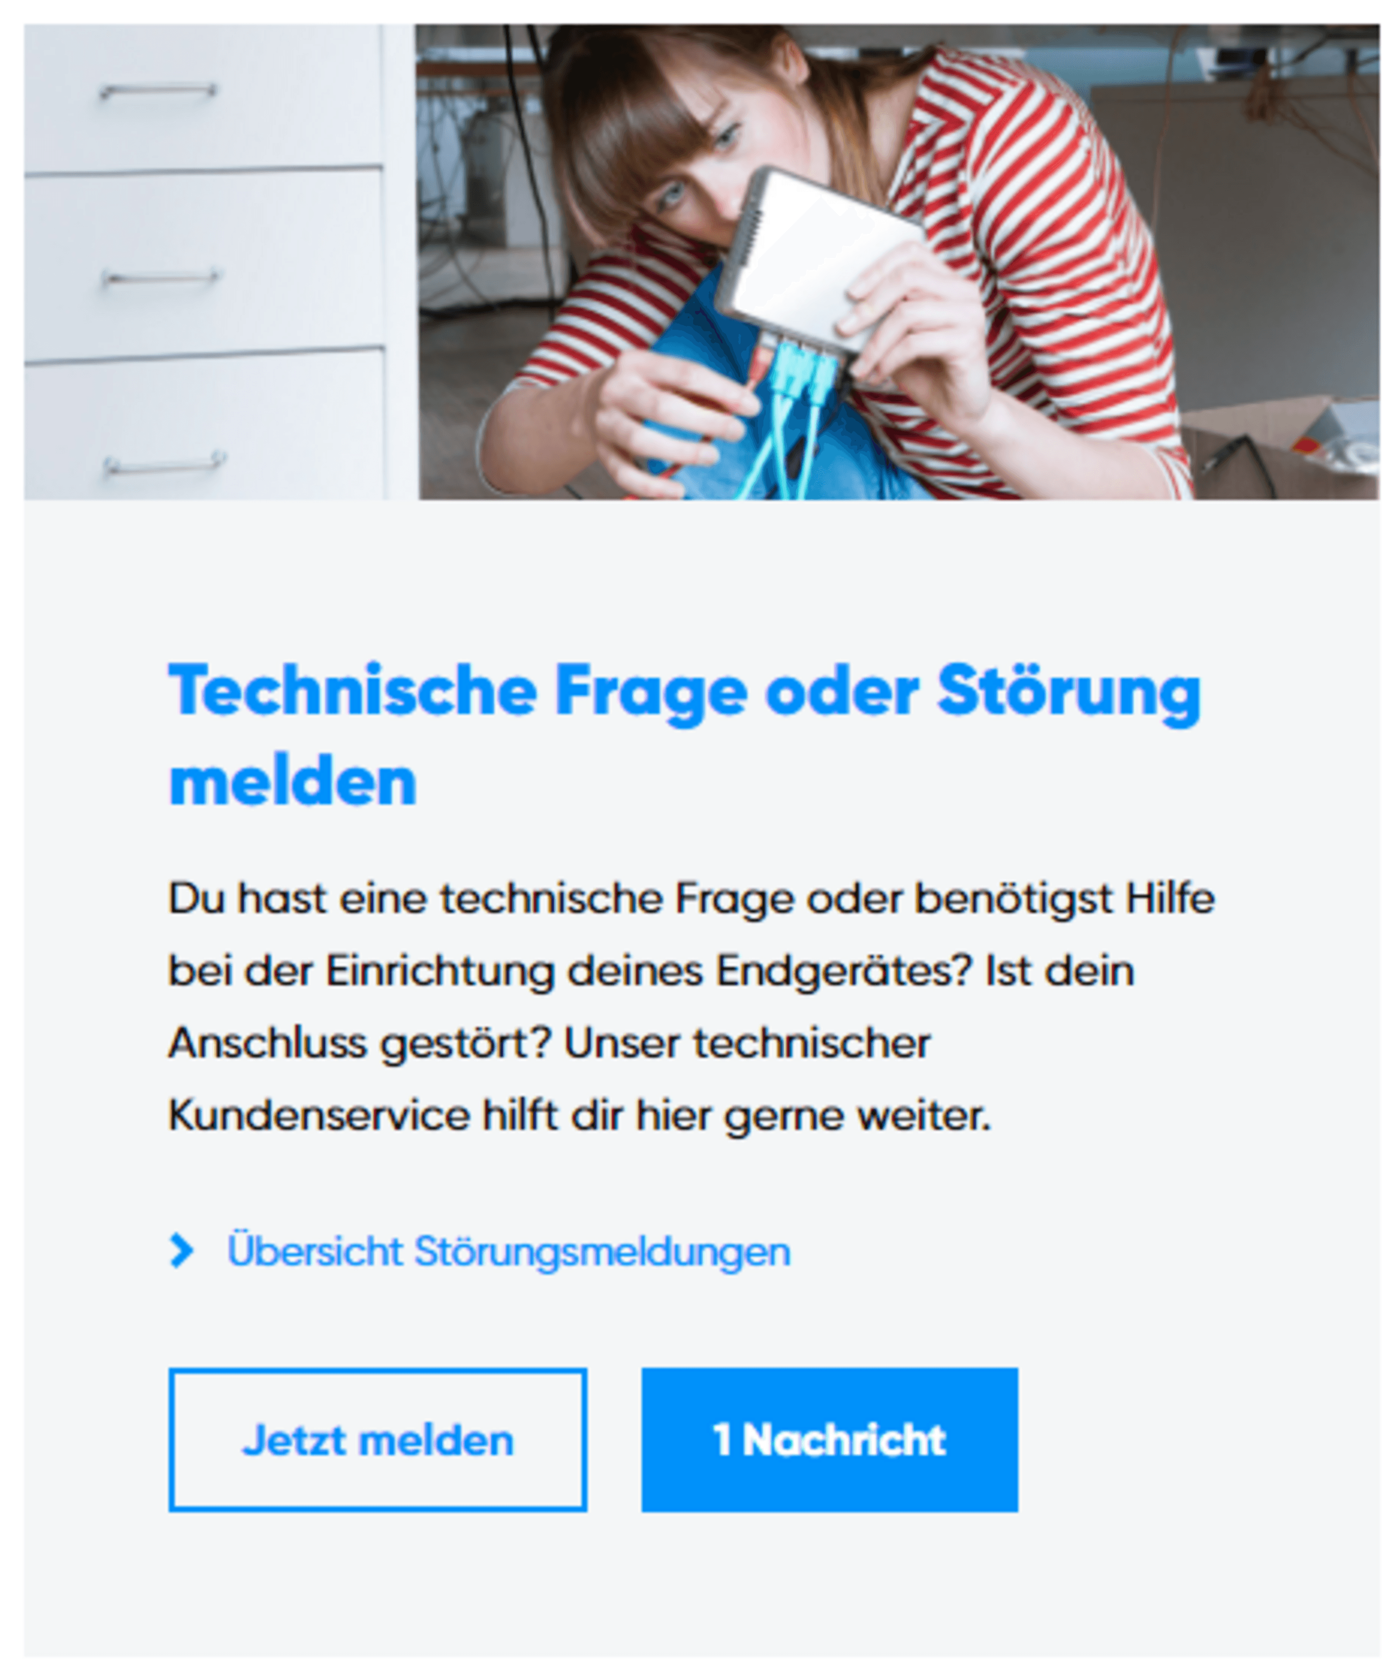
Task: Click the bottom drawer handle in the image
Action: (165, 463)
